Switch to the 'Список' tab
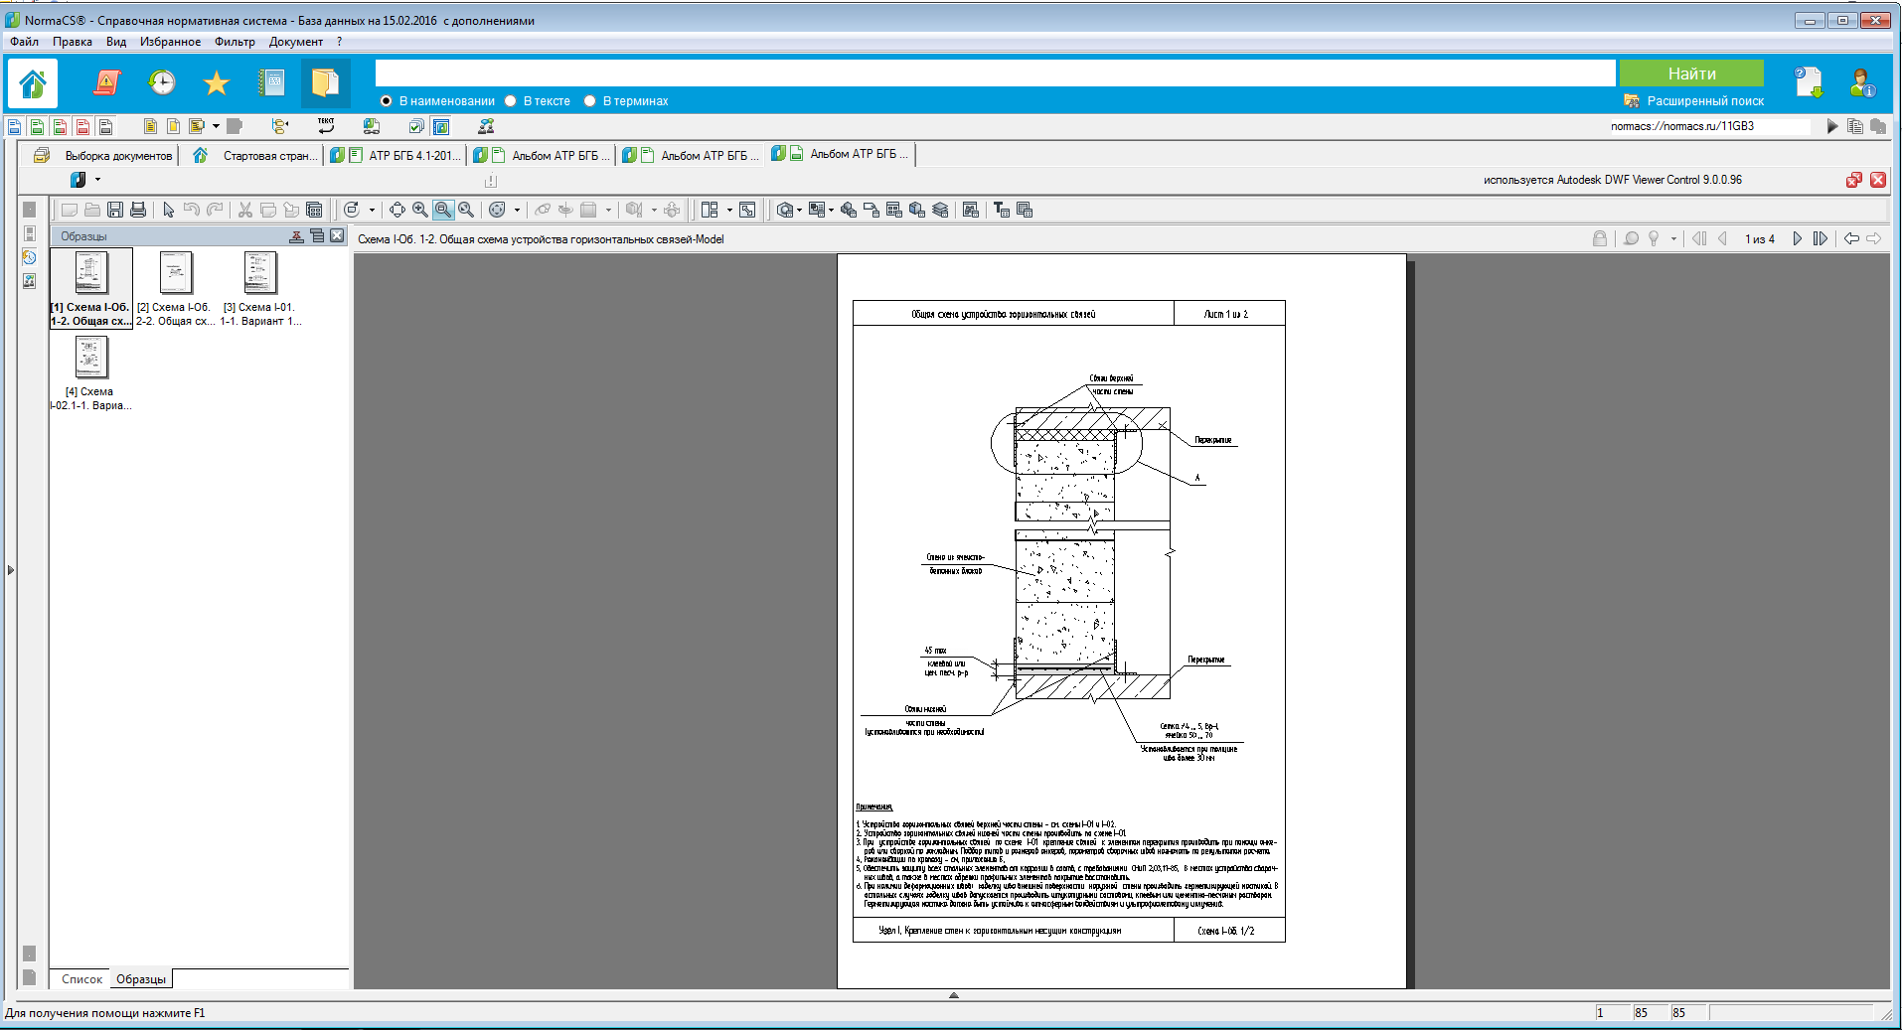Screen dimensions: 1902x1030 pos(81,979)
